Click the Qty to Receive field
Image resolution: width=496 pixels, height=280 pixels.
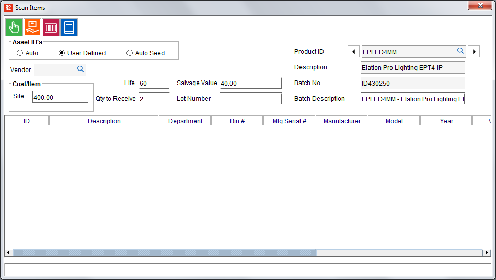(154, 99)
